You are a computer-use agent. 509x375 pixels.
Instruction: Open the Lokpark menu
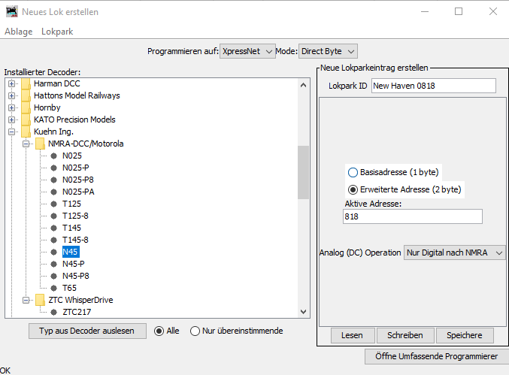(x=57, y=32)
